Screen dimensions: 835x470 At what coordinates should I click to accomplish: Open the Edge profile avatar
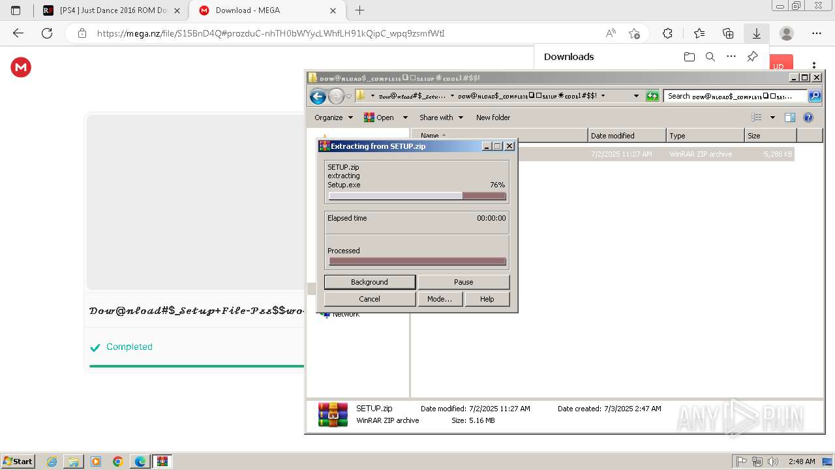click(787, 33)
